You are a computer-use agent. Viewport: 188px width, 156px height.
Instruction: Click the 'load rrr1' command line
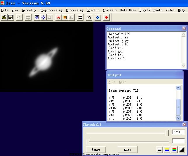pyautogui.click(x=116, y=58)
